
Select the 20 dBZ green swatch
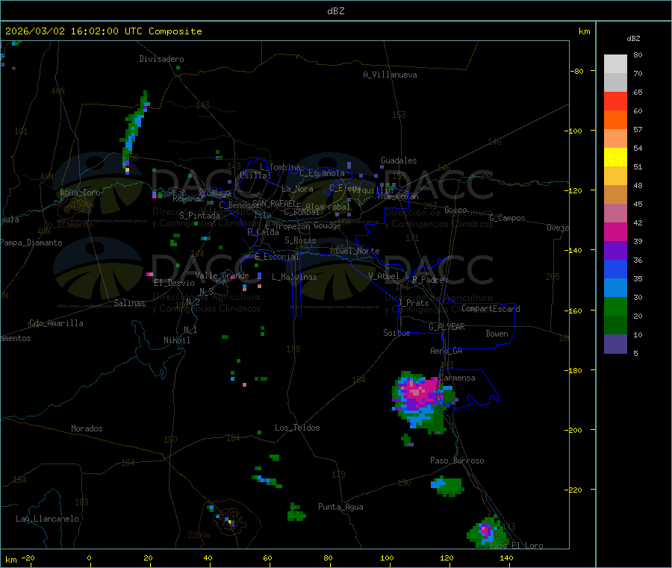point(615,306)
